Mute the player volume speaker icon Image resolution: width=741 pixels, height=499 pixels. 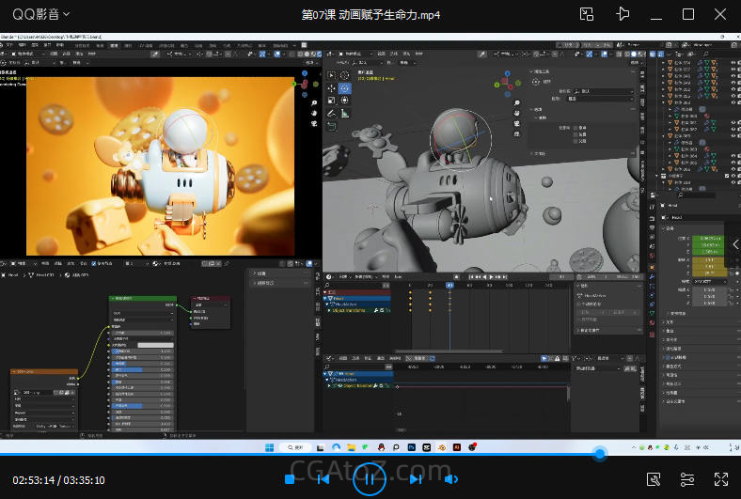450,479
